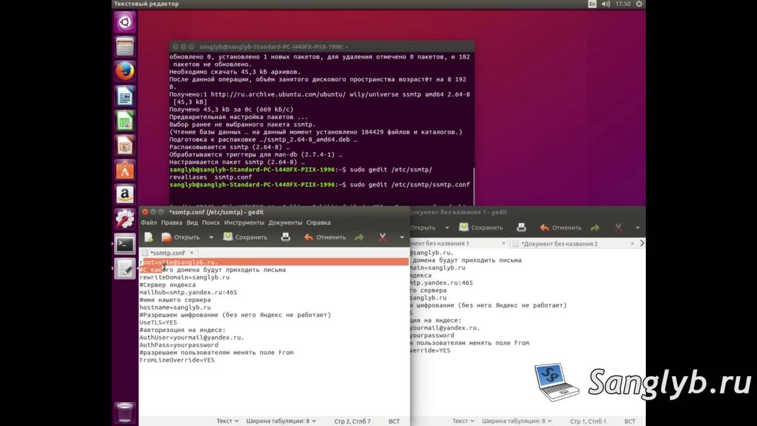Print from the background gedit window toolbar

[x=521, y=227]
